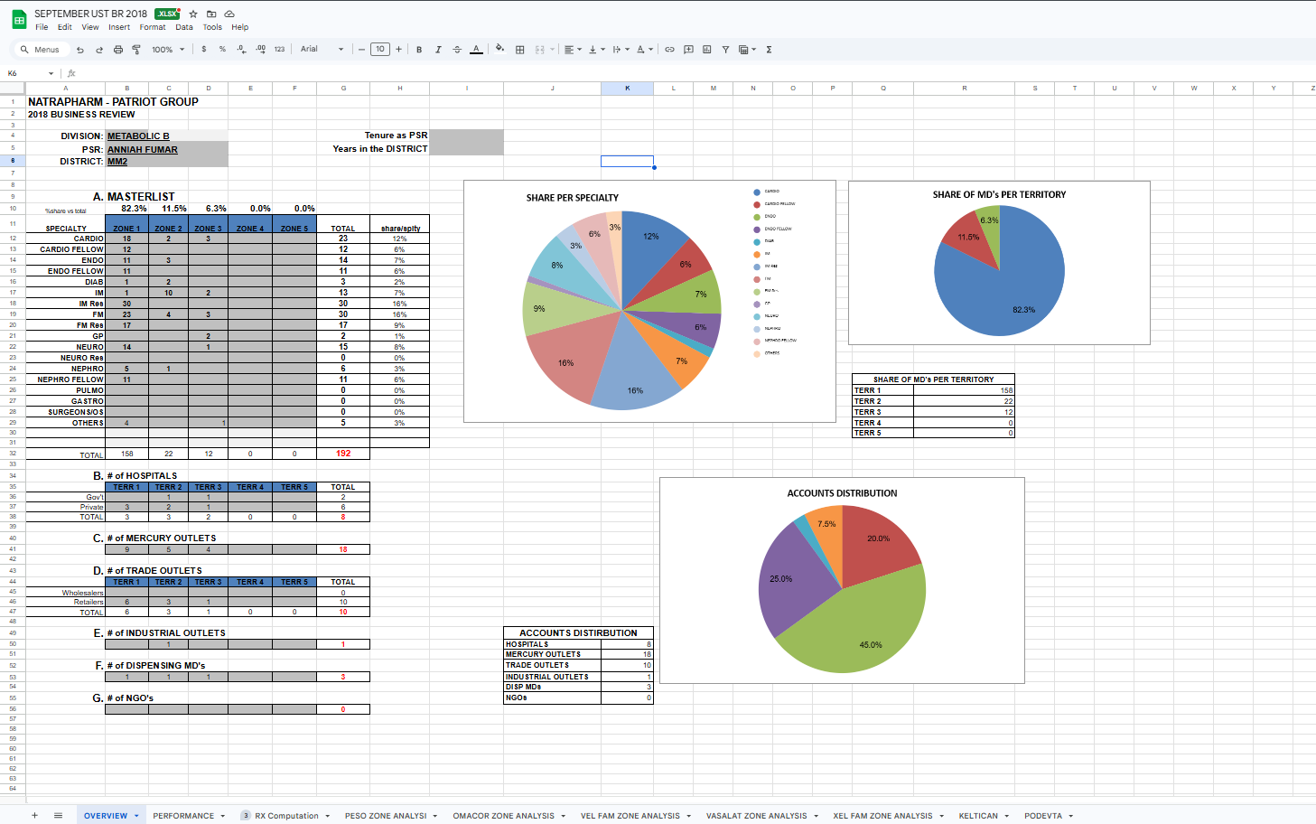
Task: Star the SEPTEMBER UST BR 2018 document
Action: click(x=193, y=14)
